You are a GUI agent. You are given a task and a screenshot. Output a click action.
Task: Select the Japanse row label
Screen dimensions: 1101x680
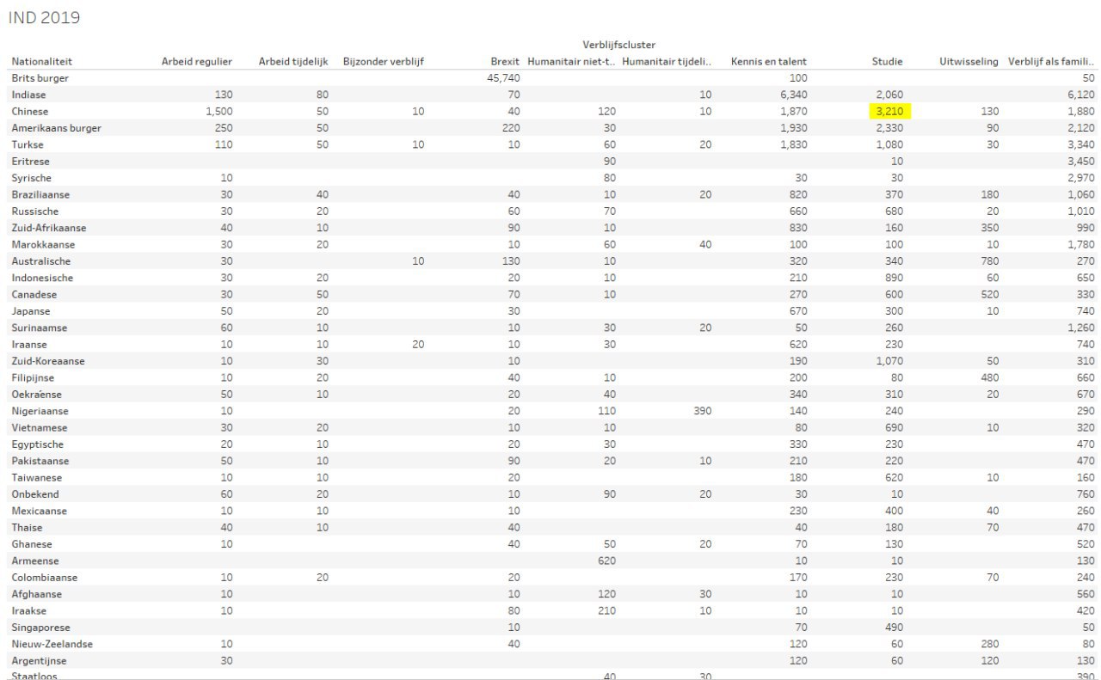pos(31,311)
